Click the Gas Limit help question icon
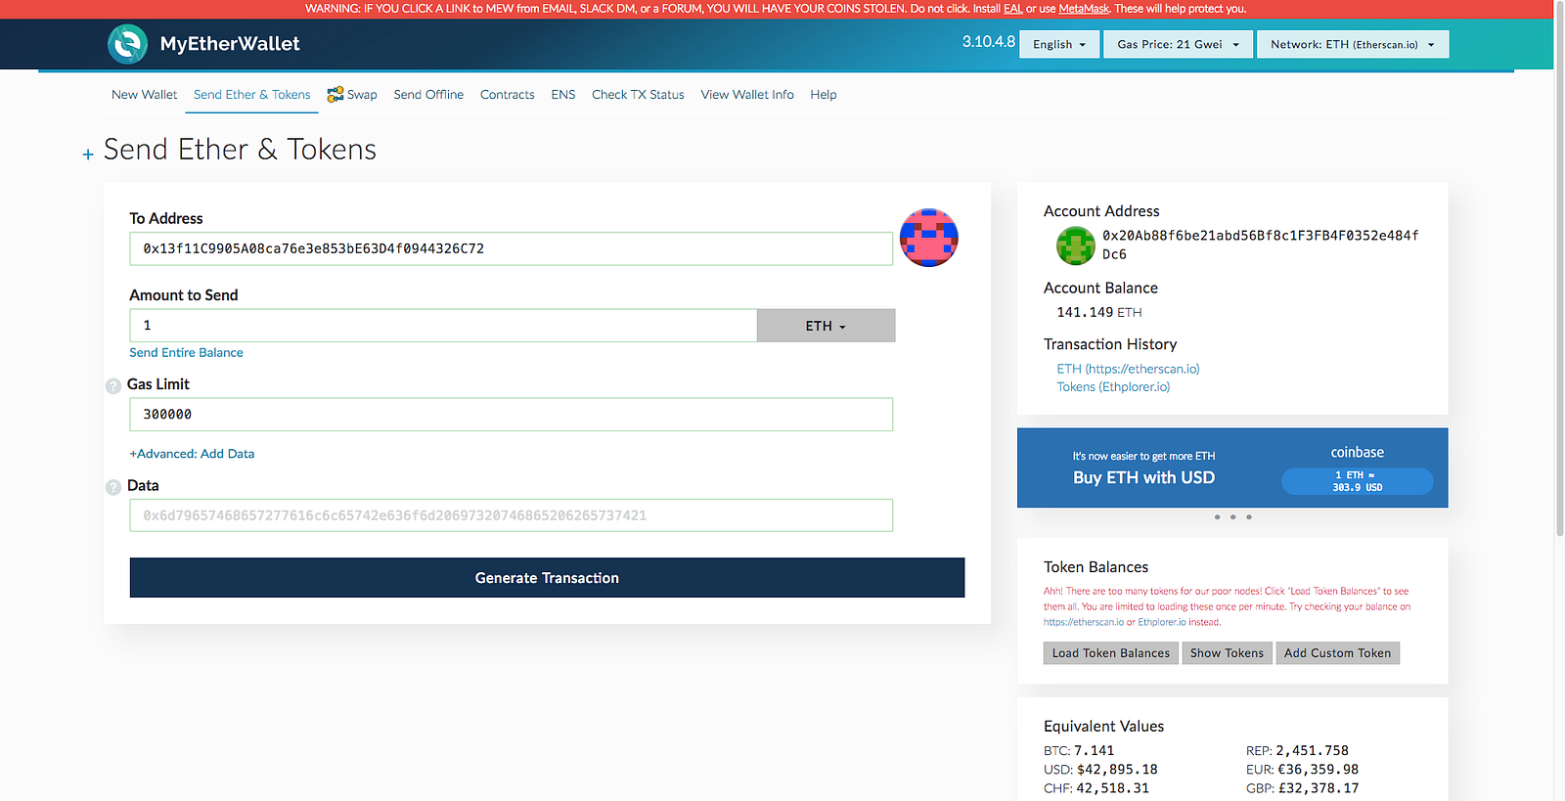The image size is (1565, 801). click(113, 385)
